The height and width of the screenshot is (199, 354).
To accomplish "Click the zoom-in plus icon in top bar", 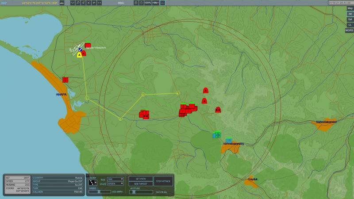I will pos(136,3).
